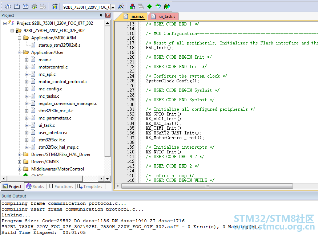Collapse the Application/User folder
318x235 pixels.
coord(19,53)
